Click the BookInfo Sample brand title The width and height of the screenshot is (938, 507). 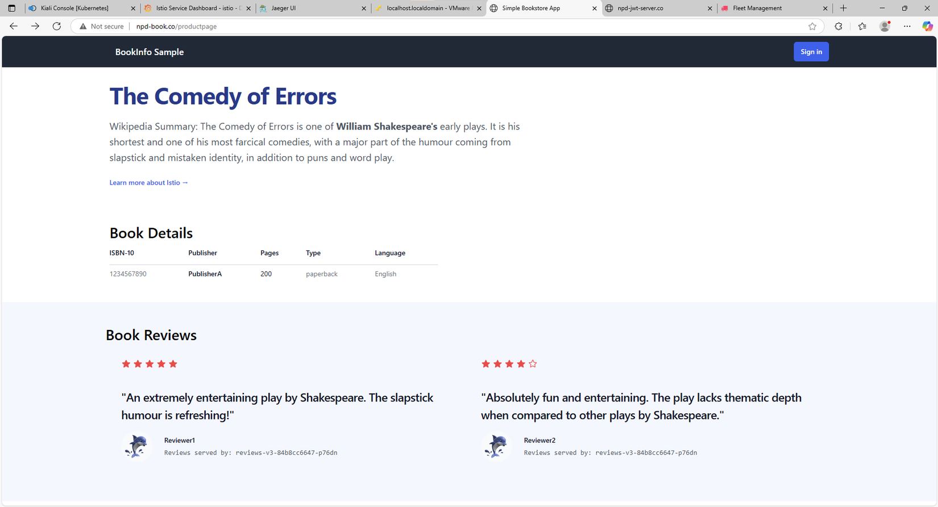click(x=150, y=52)
